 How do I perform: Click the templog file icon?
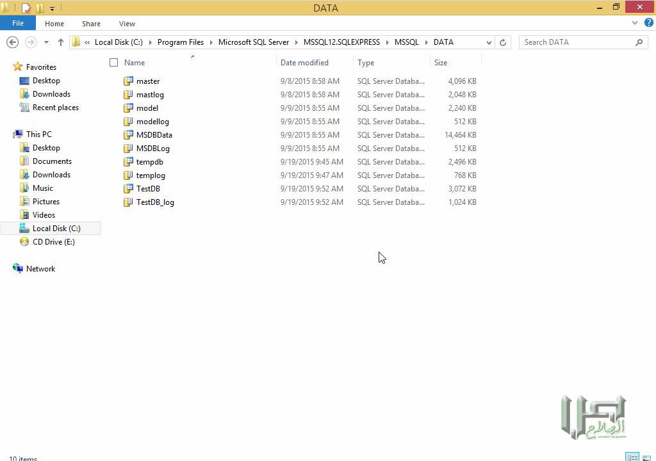128,175
